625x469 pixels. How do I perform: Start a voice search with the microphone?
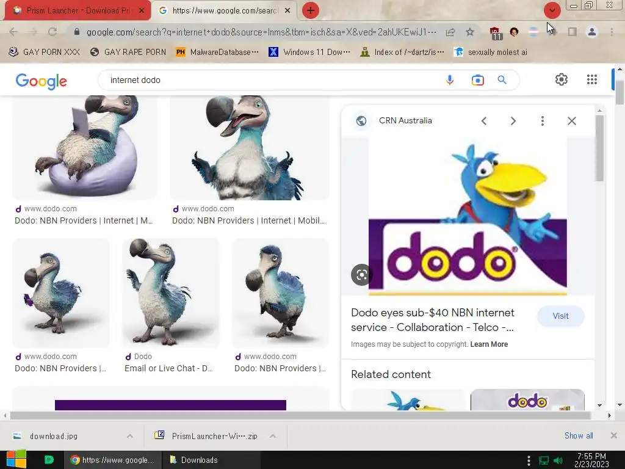(x=450, y=80)
